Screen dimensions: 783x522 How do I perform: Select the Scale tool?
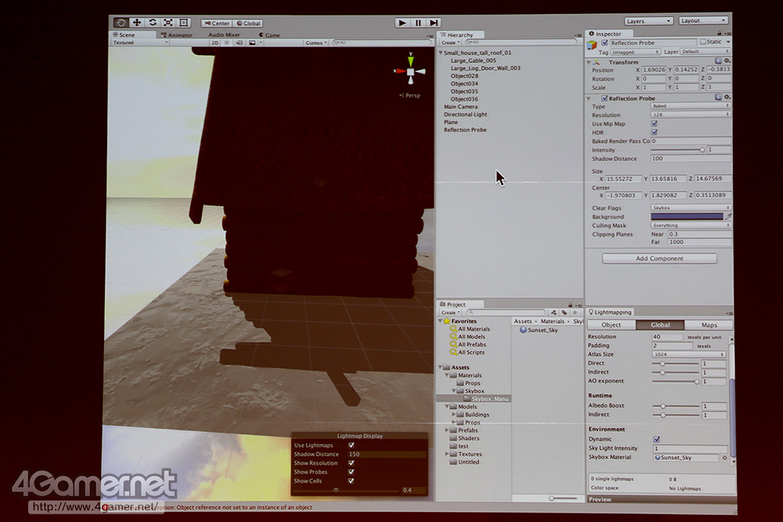168,23
